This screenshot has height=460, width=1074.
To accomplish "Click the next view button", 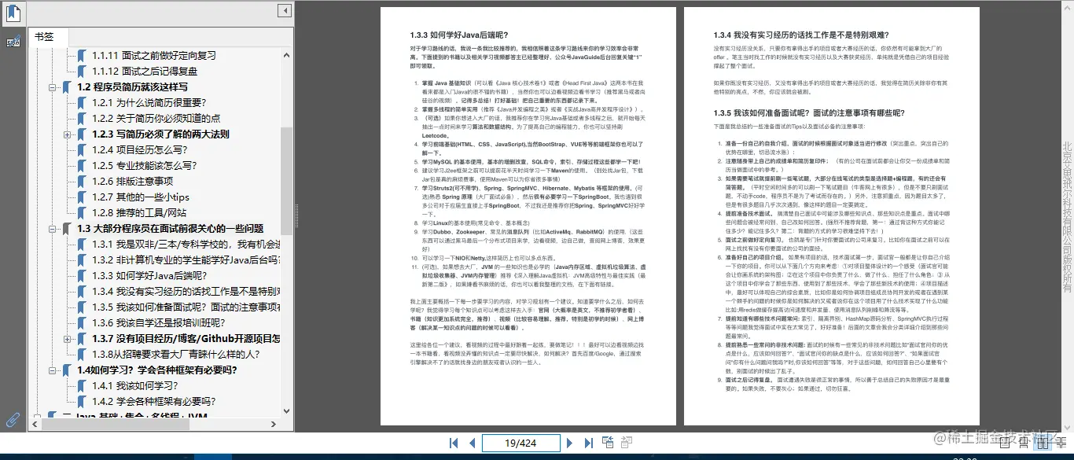I will click(x=627, y=443).
